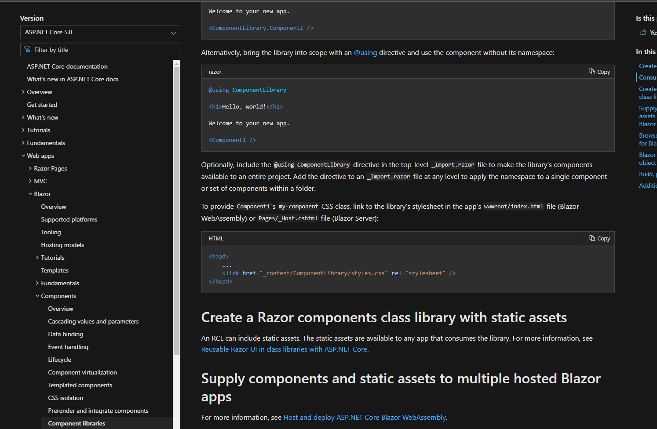
Task: Click the filter funnel icon
Action: (28, 49)
